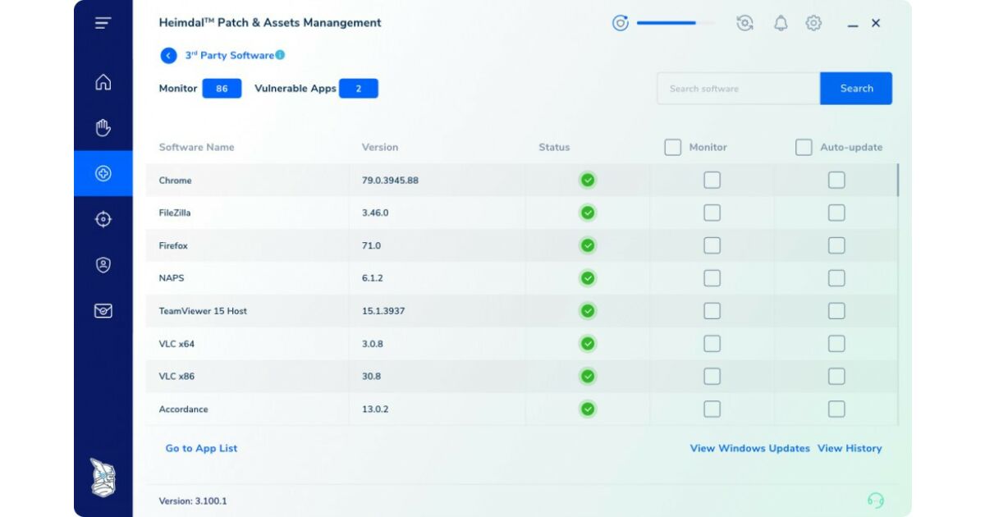The height and width of the screenshot is (517, 985).
Task: Open the email security envelope icon
Action: pyautogui.click(x=103, y=311)
